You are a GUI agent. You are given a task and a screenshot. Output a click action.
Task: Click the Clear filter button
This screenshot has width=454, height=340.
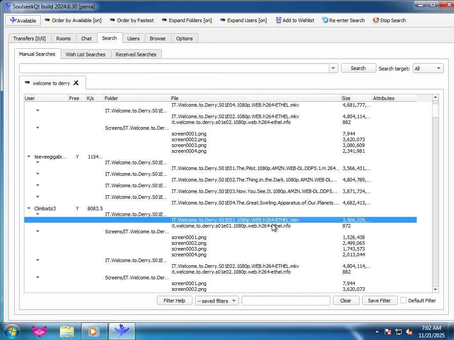[x=346, y=301]
